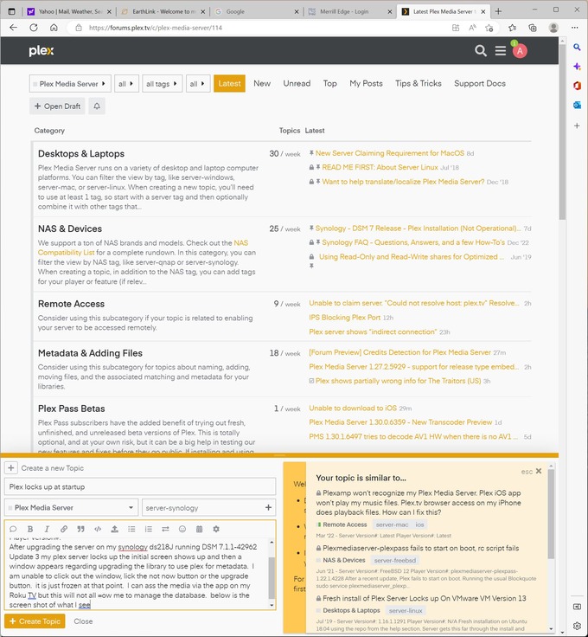Expand the first 'all' subcategory dropdown
The height and width of the screenshot is (637, 588).
126,84
